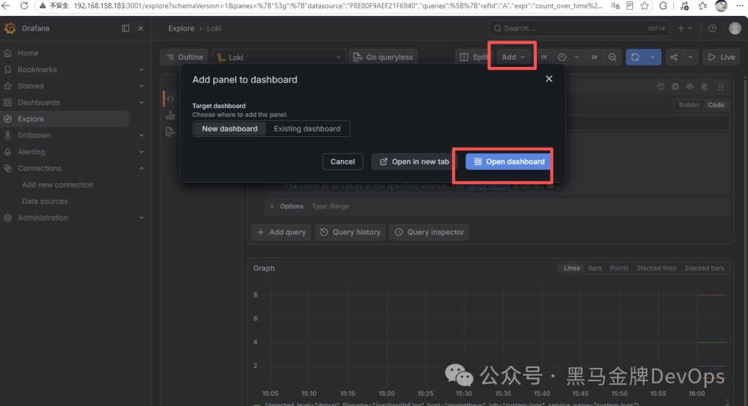
Task: Expand the Alerting section chevron
Action: tap(142, 151)
